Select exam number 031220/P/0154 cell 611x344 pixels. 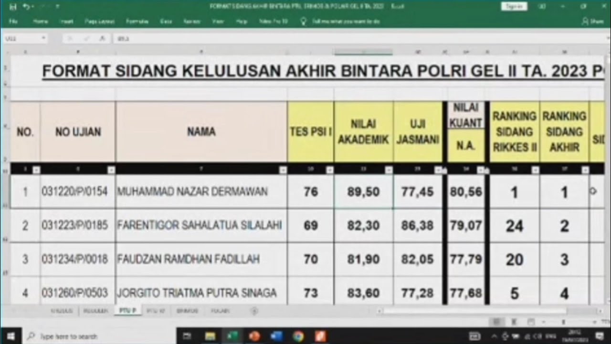coord(78,192)
